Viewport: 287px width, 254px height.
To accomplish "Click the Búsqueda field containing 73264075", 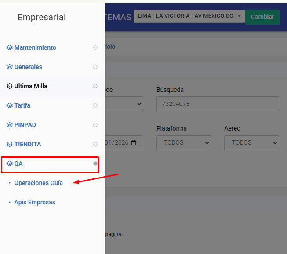I will (x=217, y=104).
